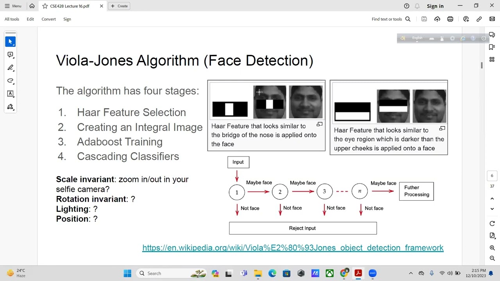Choose the Highlight pen tool
This screenshot has height=281, width=500.
pos(11,68)
